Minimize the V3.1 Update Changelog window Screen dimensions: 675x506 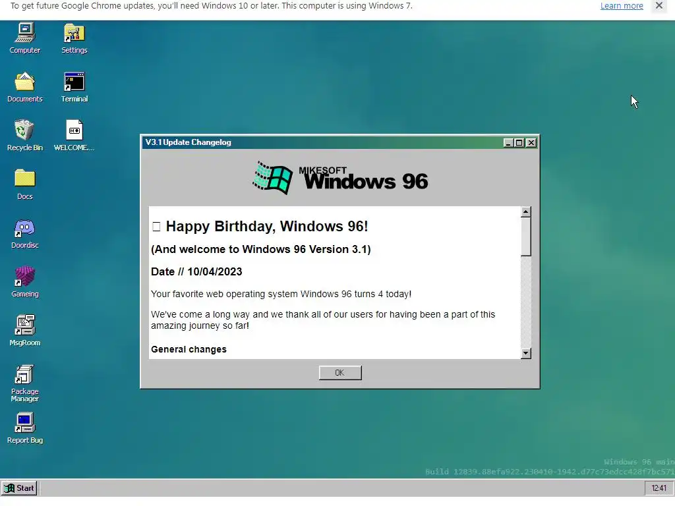[x=508, y=143]
